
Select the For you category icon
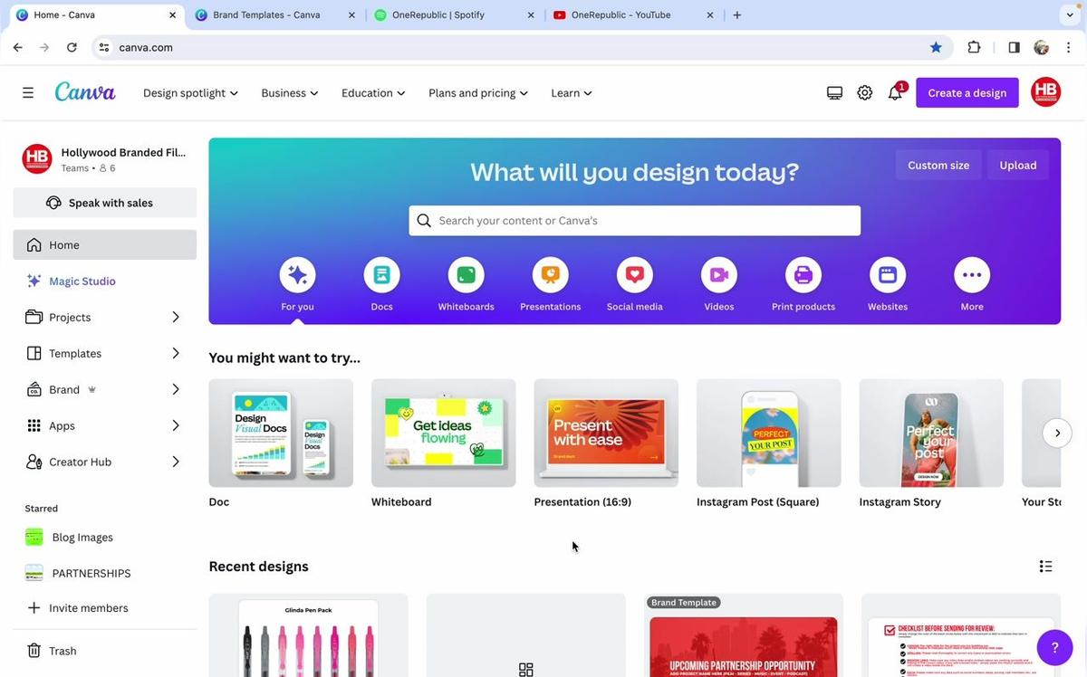pyautogui.click(x=297, y=275)
